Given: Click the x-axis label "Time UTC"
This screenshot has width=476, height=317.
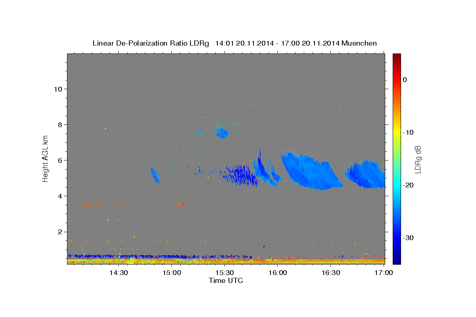Looking at the screenshot, I should [226, 281].
